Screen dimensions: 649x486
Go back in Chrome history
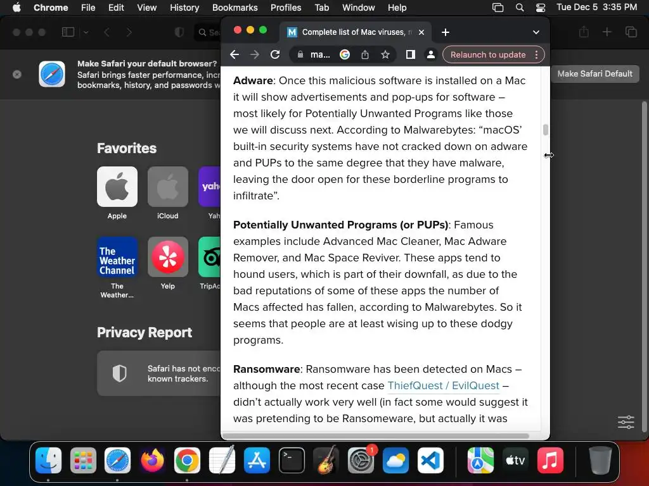tap(235, 54)
